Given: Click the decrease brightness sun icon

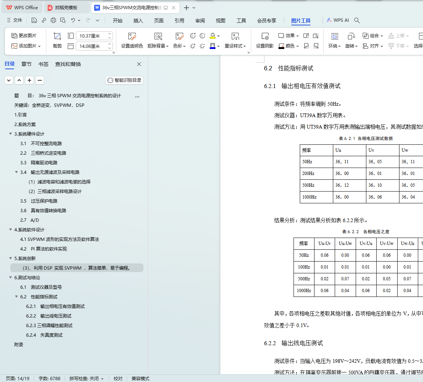Looking at the screenshot, I should [202, 46].
